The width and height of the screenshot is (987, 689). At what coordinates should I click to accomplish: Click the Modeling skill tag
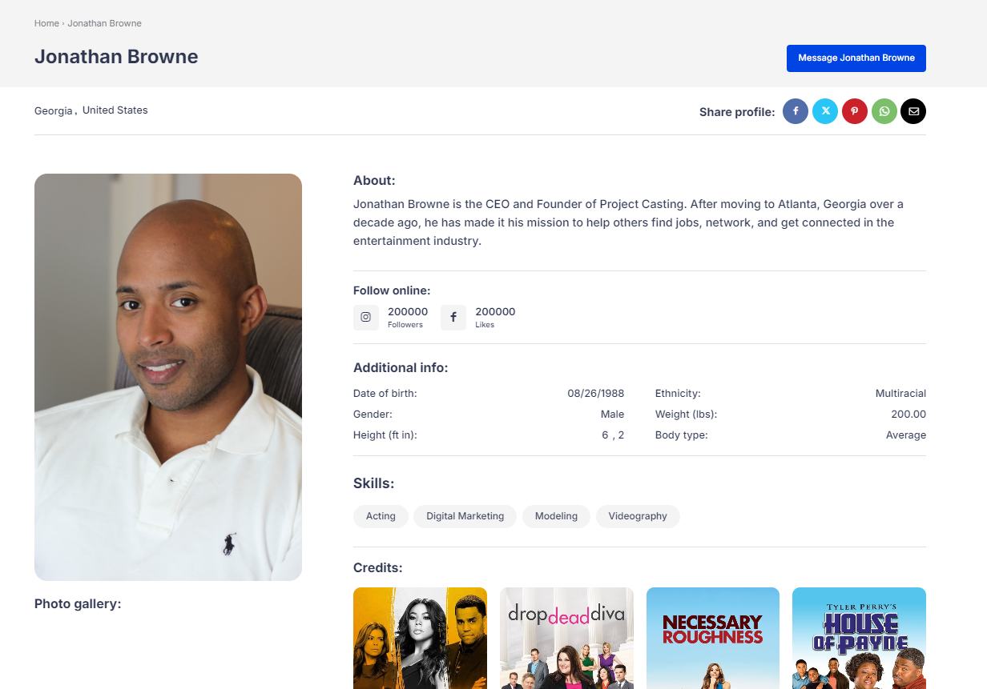(556, 516)
